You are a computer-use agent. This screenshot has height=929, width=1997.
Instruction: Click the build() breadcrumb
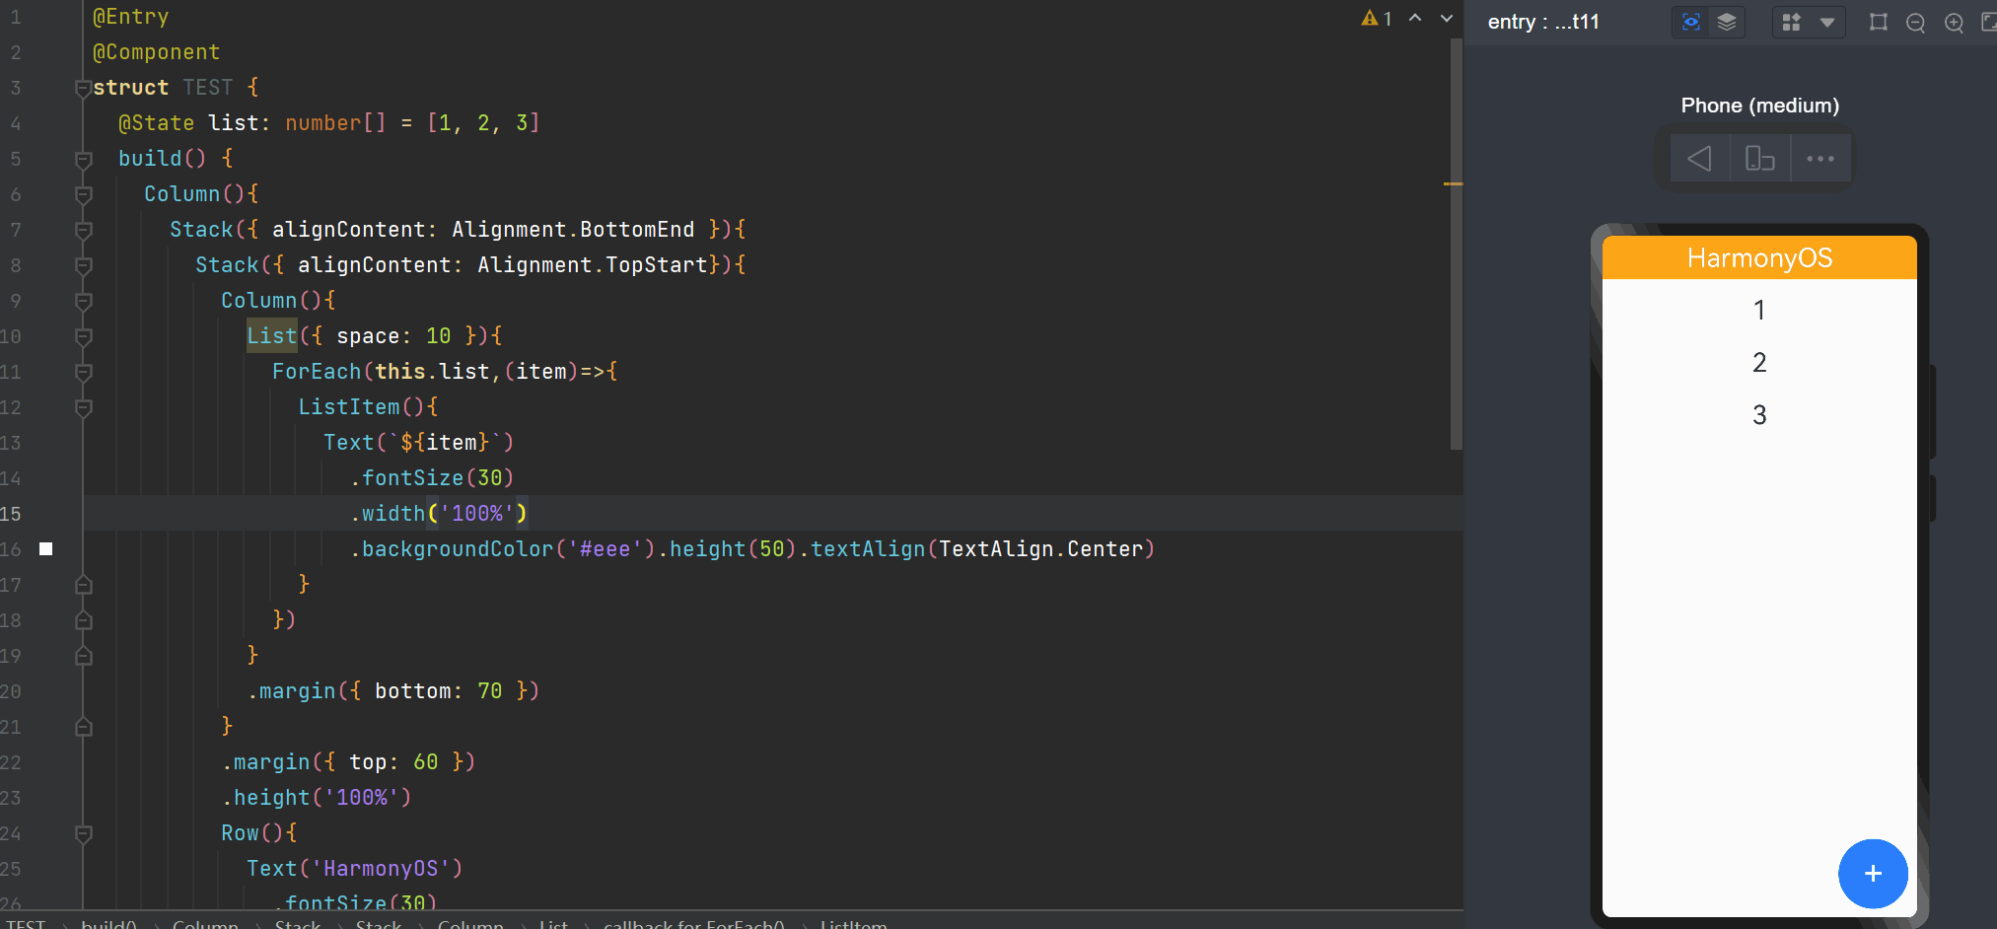(108, 924)
